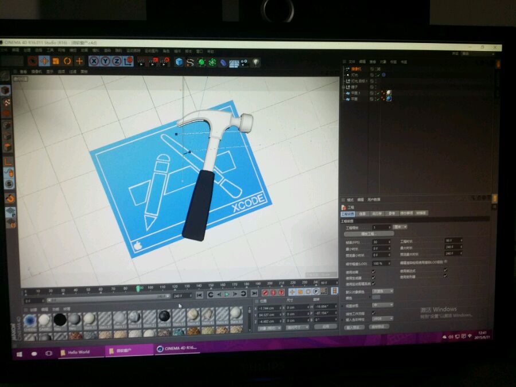Select the blue radial material thumbnail
The image size is (516, 387).
(30, 320)
